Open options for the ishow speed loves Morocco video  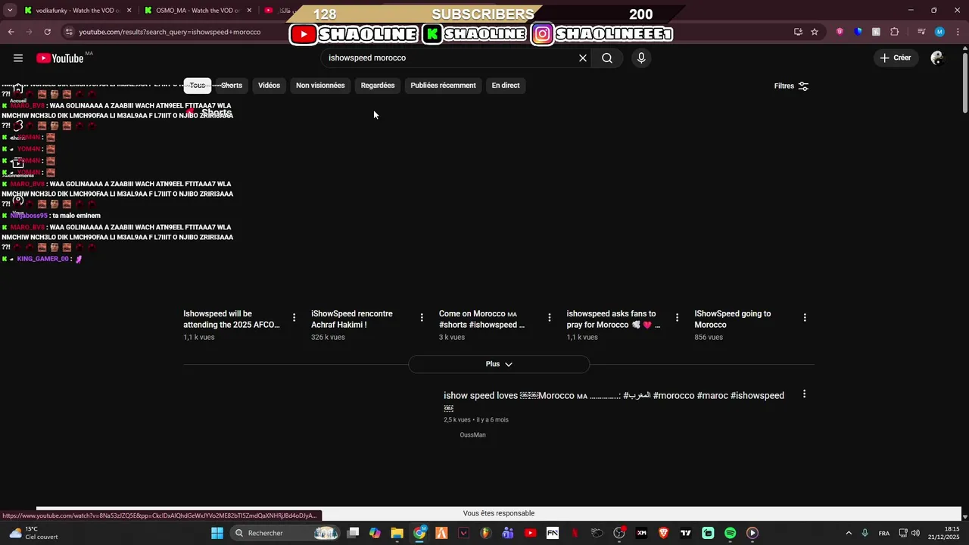[804, 394]
